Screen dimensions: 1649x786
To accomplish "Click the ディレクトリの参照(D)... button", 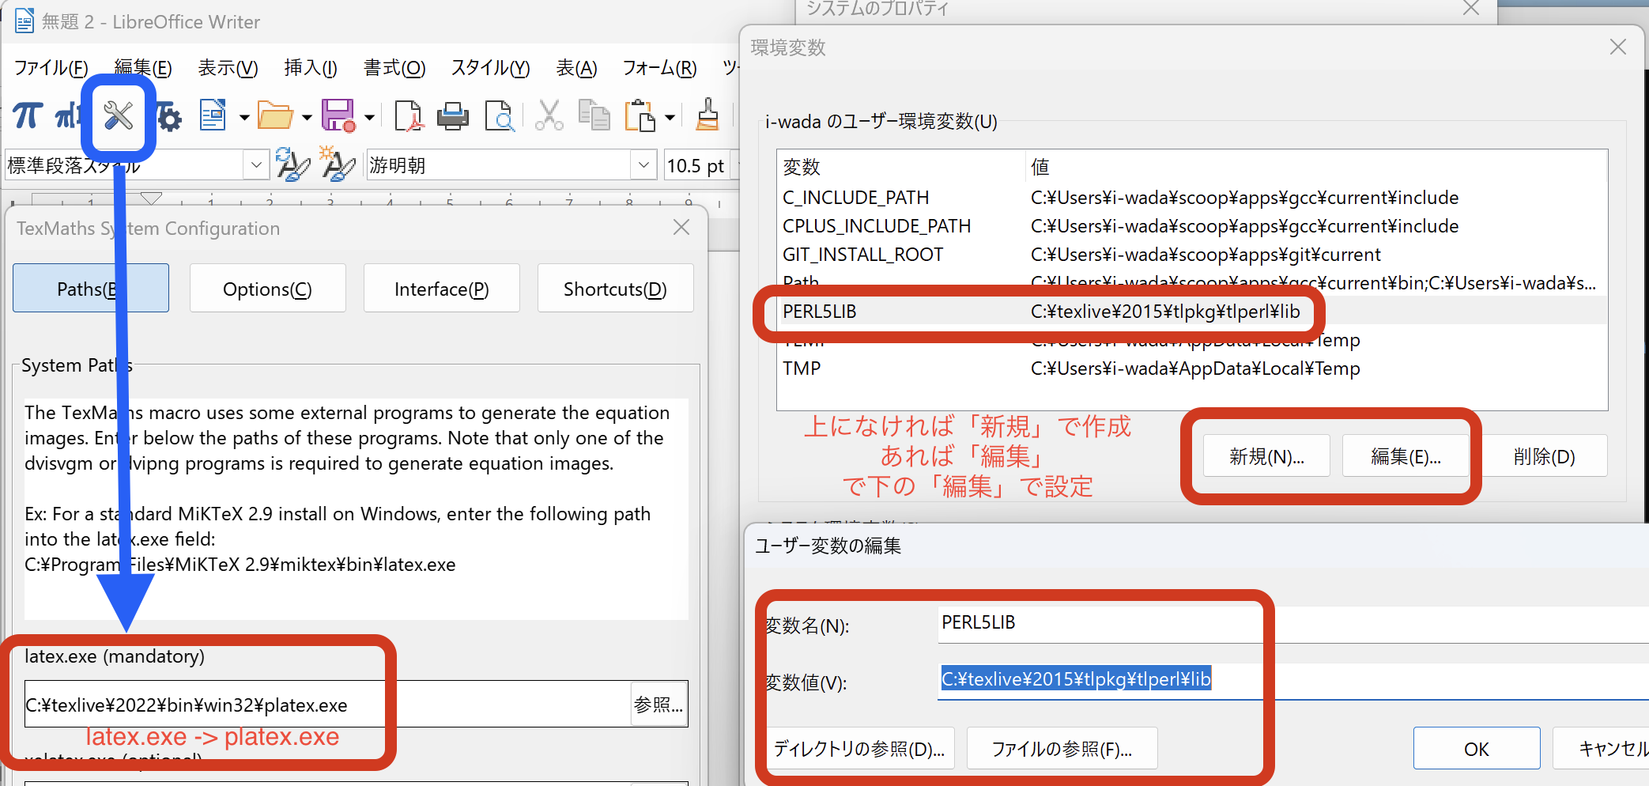I will click(860, 748).
